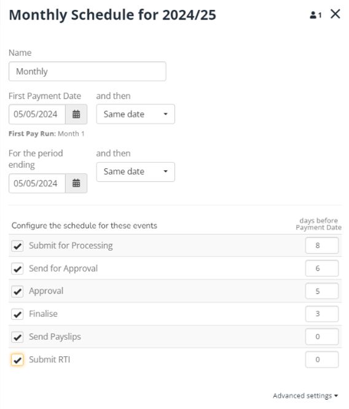Image resolution: width=349 pixels, height=409 pixels.
Task: Uncheck Submit for Processing checkbox
Action: [x=17, y=246]
